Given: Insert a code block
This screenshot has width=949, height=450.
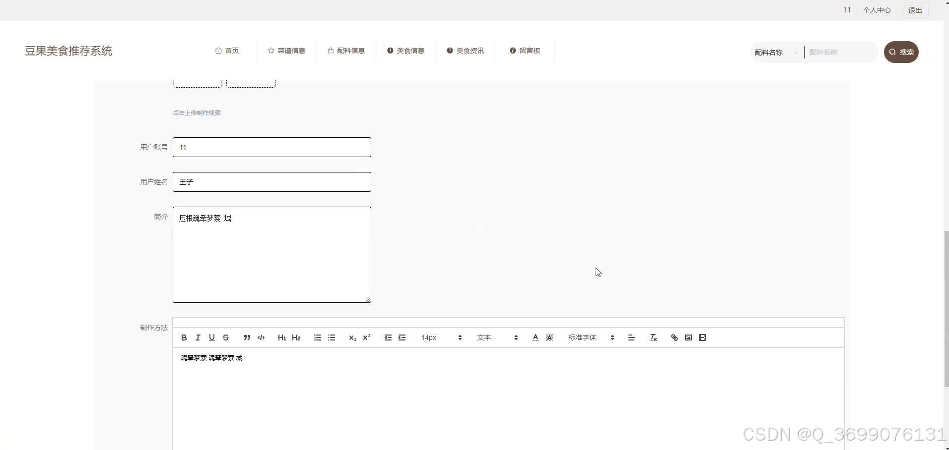Looking at the screenshot, I should 261,337.
